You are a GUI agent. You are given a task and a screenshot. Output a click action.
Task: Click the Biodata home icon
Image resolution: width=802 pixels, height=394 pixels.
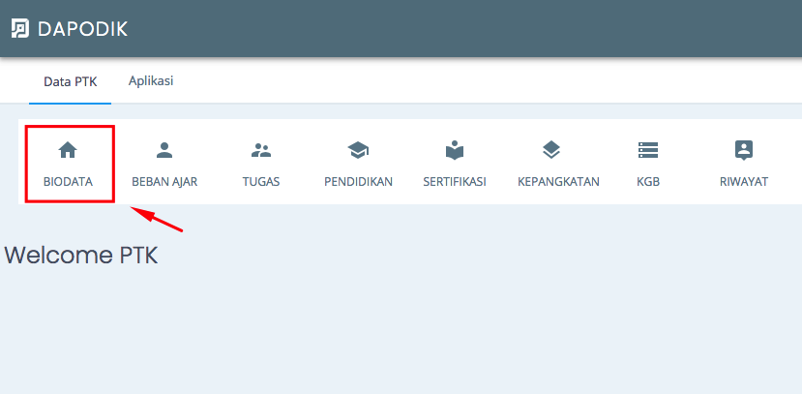coord(68,150)
